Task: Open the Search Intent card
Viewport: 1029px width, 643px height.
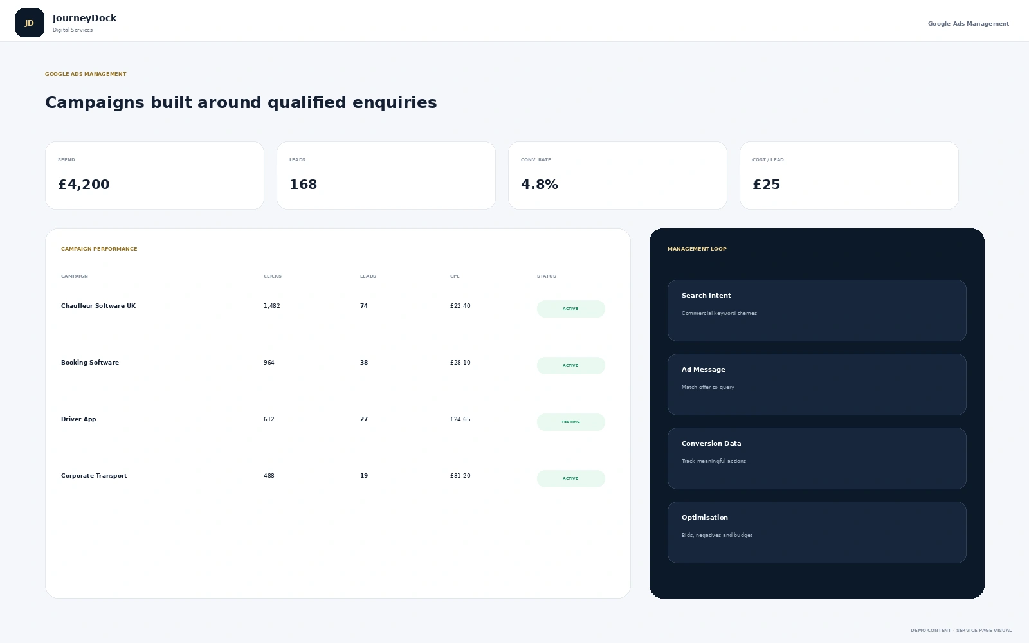Action: [x=817, y=311]
